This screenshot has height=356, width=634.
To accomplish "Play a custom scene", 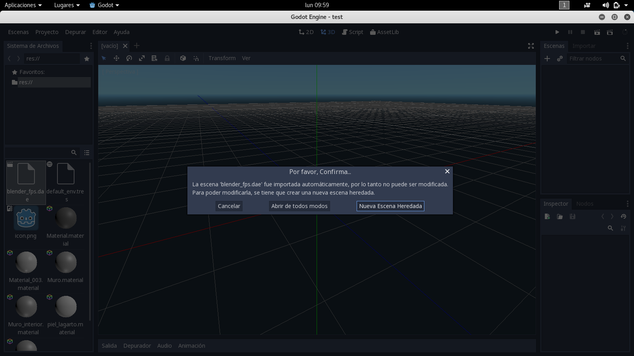I will 610,32.
